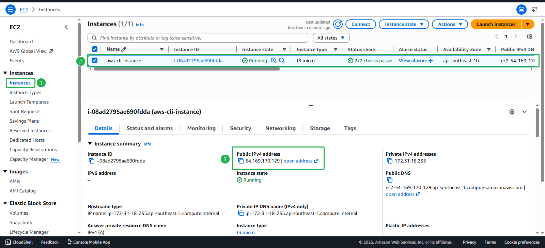
Task: Click open address under Public DNS
Action: 403,194
